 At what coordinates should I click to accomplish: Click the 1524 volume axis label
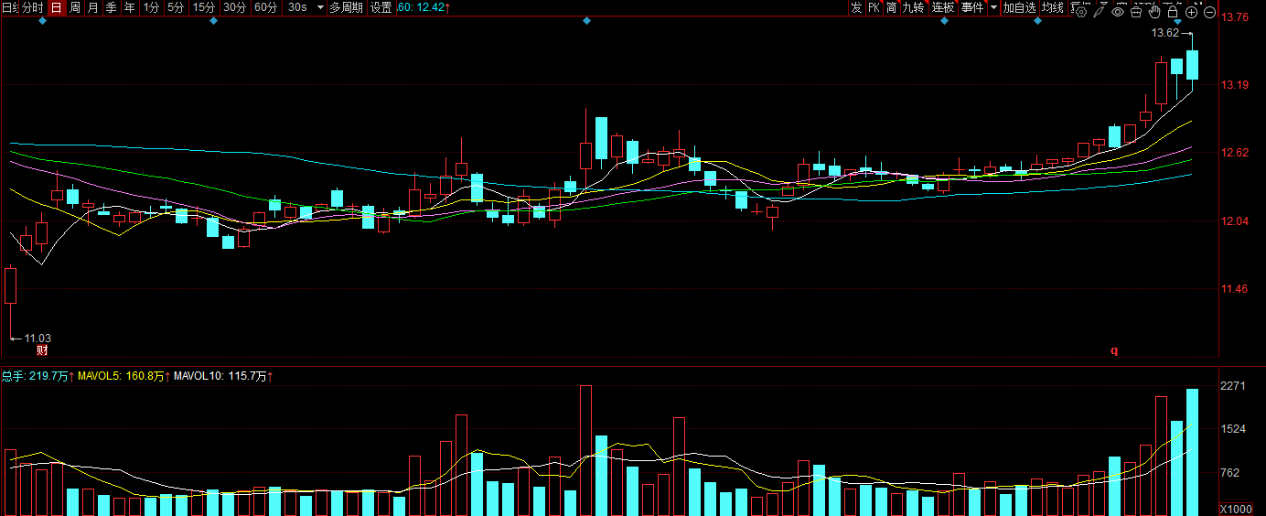pos(1233,429)
